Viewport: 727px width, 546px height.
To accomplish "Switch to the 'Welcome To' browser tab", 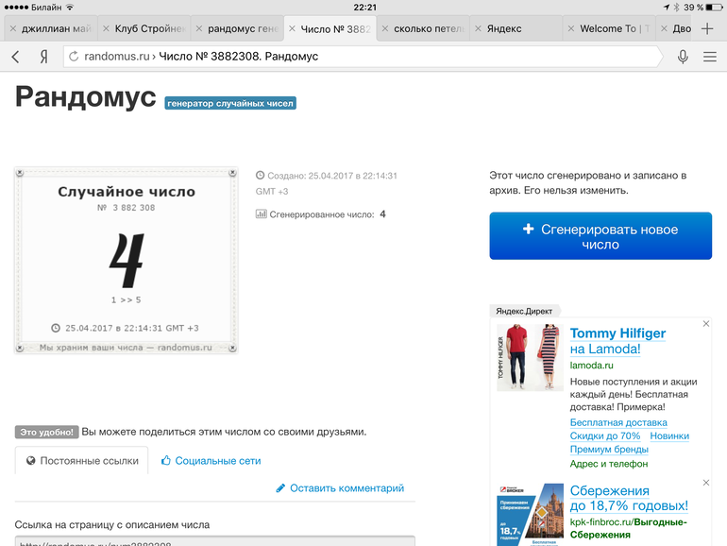I will click(x=614, y=29).
